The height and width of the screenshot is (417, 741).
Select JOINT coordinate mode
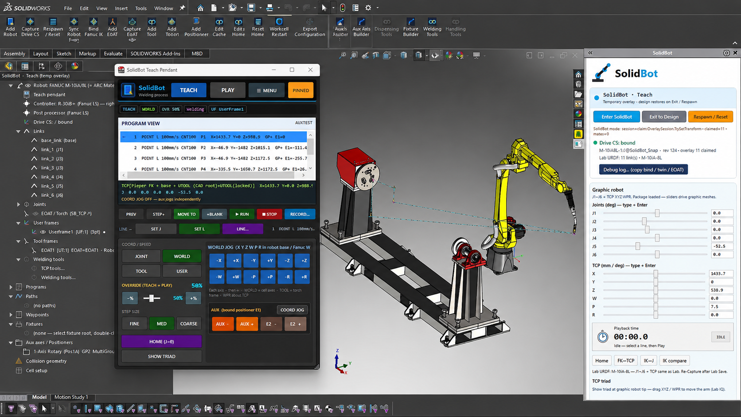tap(141, 256)
